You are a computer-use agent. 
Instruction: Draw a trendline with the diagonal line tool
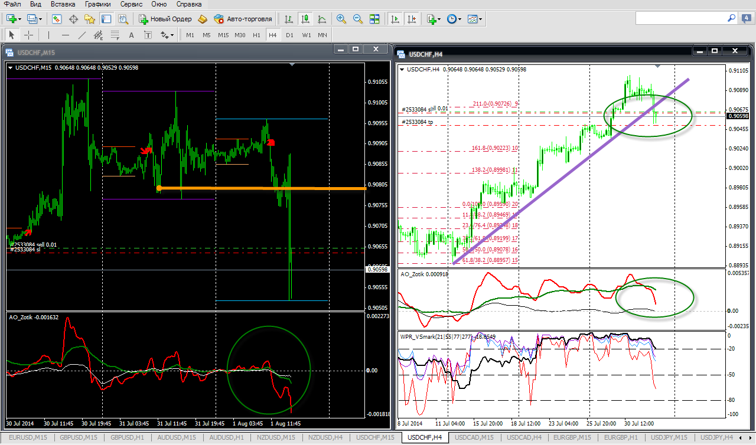[x=82, y=35]
